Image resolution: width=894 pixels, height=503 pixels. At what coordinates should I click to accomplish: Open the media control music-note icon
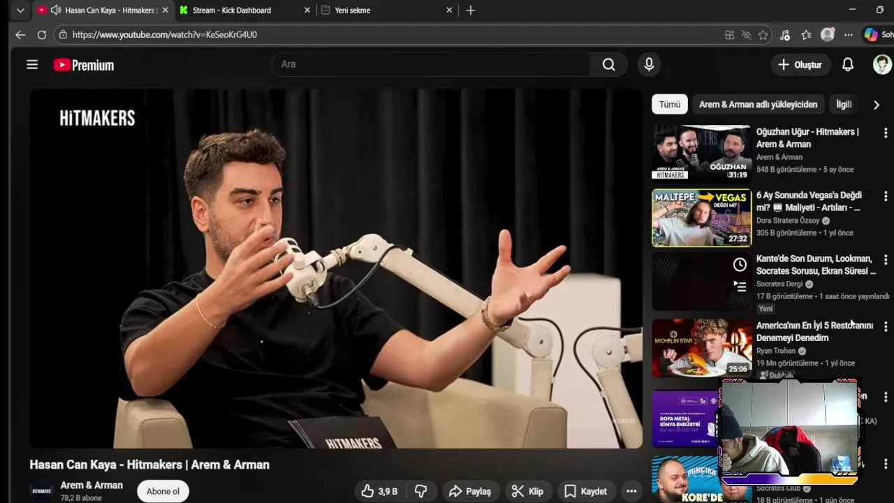[785, 35]
